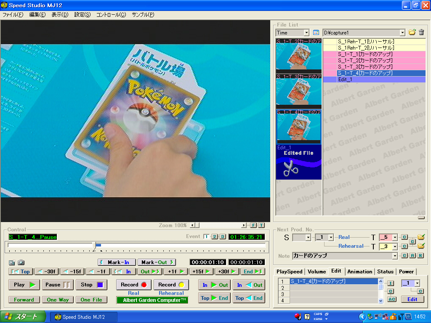The width and height of the screenshot is (431, 323).
Task: Open the Rehearsal T _3 take dropdown
Action: pyautogui.click(x=395, y=246)
